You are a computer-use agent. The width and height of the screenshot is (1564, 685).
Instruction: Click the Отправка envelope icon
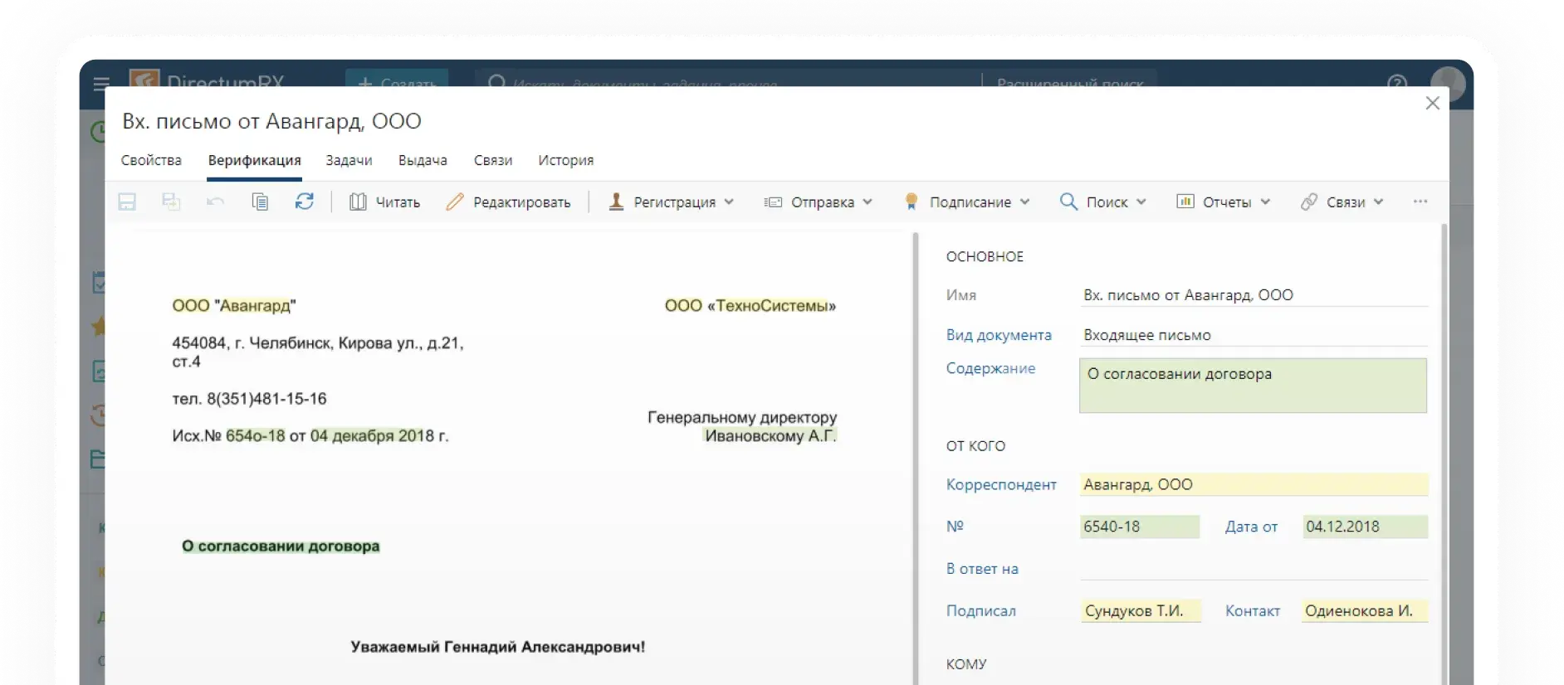(773, 202)
